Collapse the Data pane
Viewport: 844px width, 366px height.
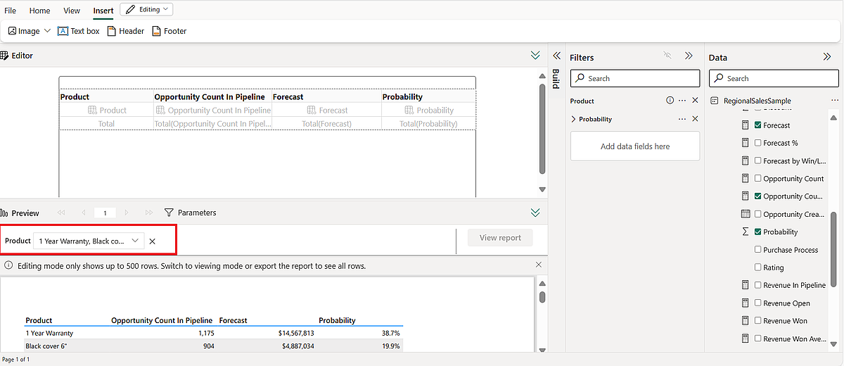pos(827,56)
